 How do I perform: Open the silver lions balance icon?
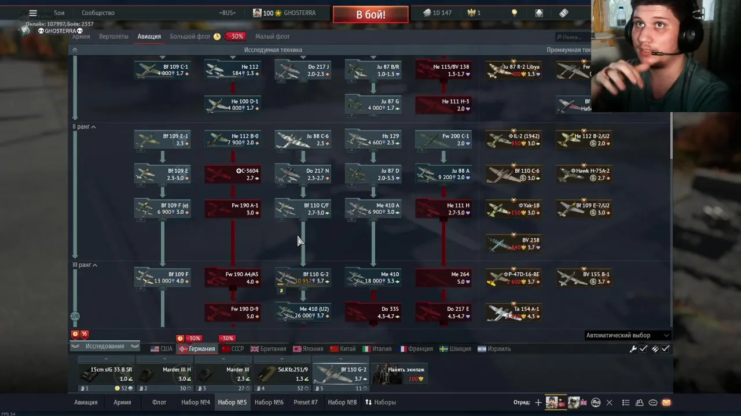click(x=427, y=13)
